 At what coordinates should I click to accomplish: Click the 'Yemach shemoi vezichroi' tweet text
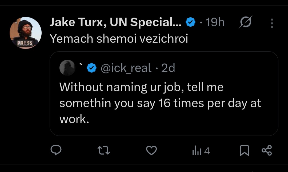pos(119,39)
